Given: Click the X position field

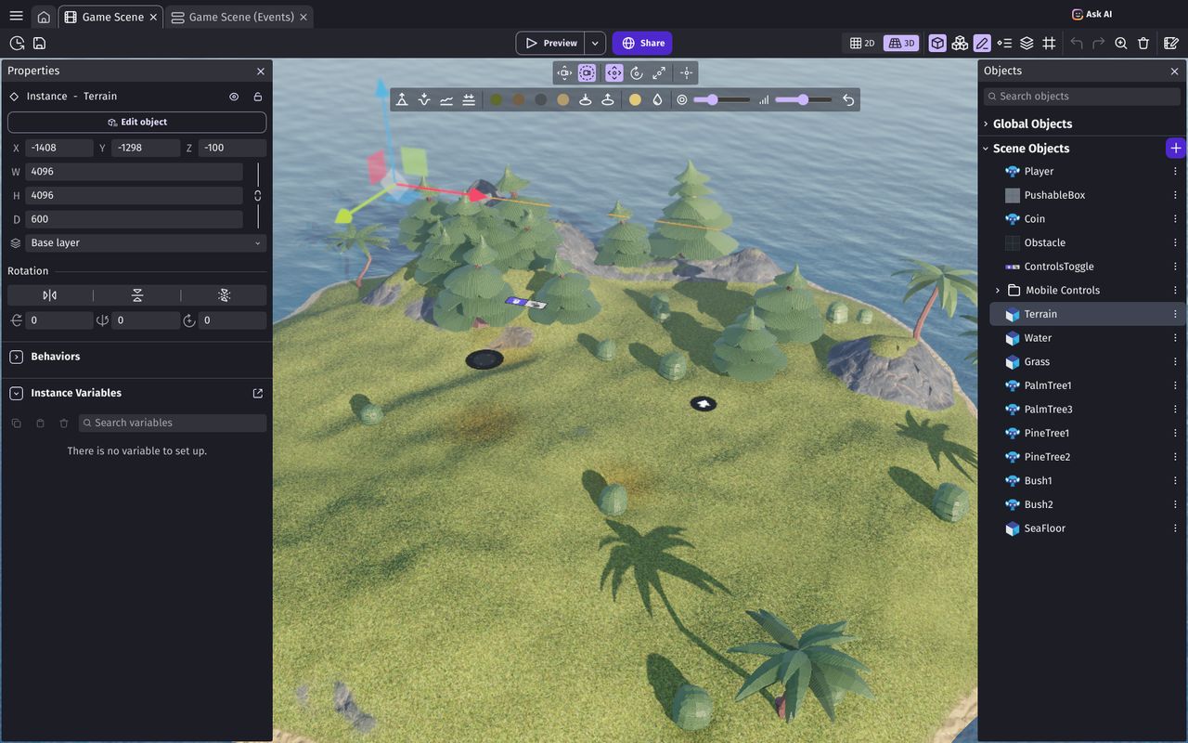Looking at the screenshot, I should (x=59, y=148).
